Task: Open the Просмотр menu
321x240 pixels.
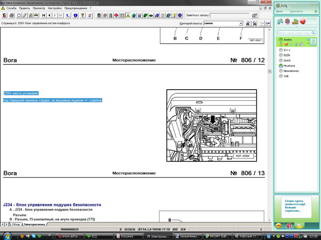Action: pyautogui.click(x=39, y=8)
